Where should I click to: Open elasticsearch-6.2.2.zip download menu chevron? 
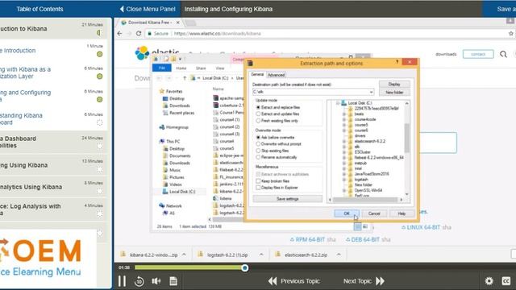tap(339, 255)
